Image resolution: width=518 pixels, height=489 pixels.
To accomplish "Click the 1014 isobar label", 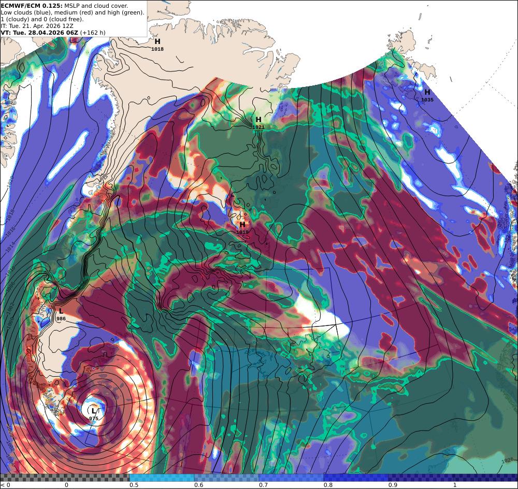I will pyautogui.click(x=9, y=247).
